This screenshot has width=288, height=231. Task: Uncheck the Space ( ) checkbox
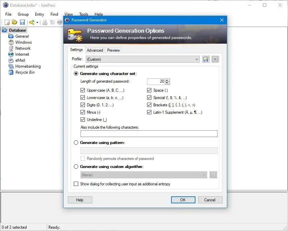(x=149, y=90)
